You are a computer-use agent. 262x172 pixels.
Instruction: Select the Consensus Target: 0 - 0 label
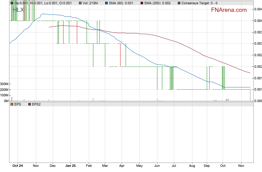tap(199, 3)
